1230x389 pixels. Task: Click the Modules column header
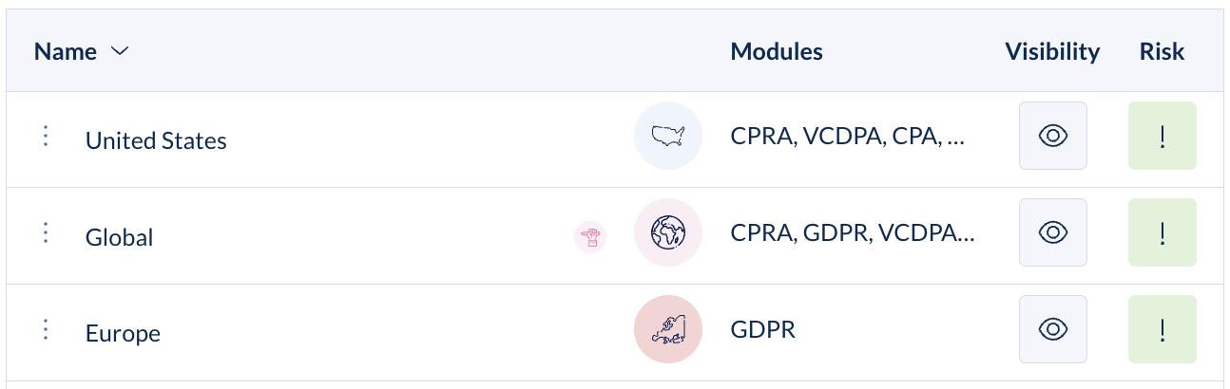coord(777,51)
